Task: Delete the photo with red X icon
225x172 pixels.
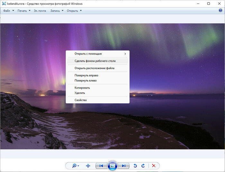Action: tap(154, 166)
